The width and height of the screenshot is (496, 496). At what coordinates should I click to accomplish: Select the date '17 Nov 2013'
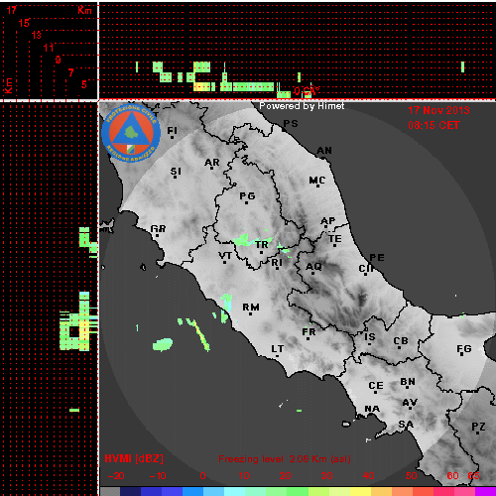pos(438,110)
